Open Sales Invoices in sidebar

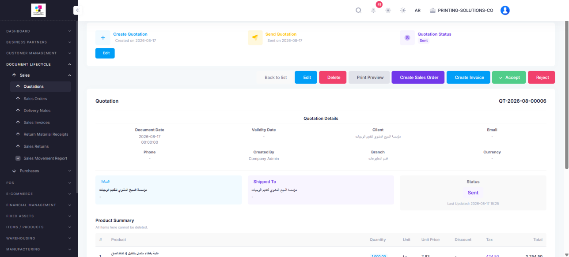click(x=40, y=122)
